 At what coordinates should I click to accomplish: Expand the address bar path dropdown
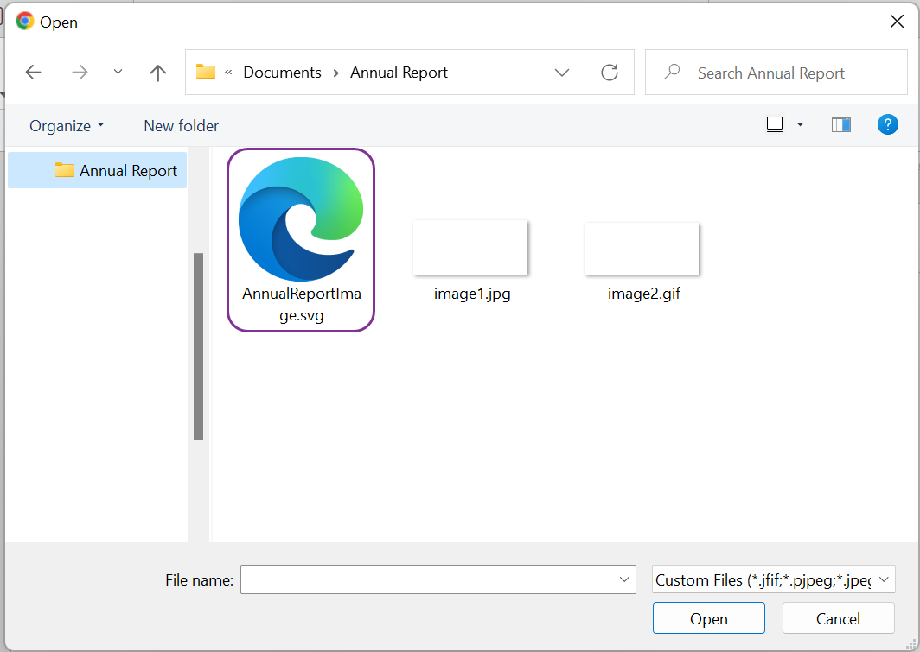pyautogui.click(x=562, y=73)
